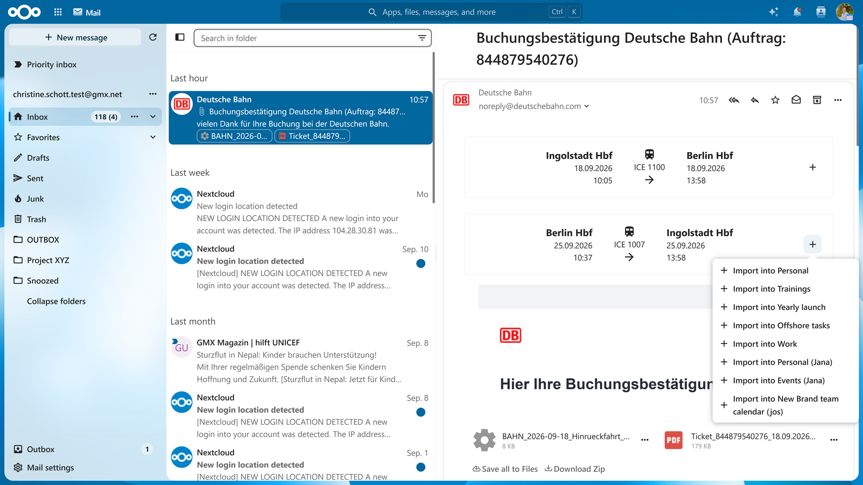Click the reply all arrow icon
Image resolution: width=863 pixels, height=485 pixels.
point(734,100)
